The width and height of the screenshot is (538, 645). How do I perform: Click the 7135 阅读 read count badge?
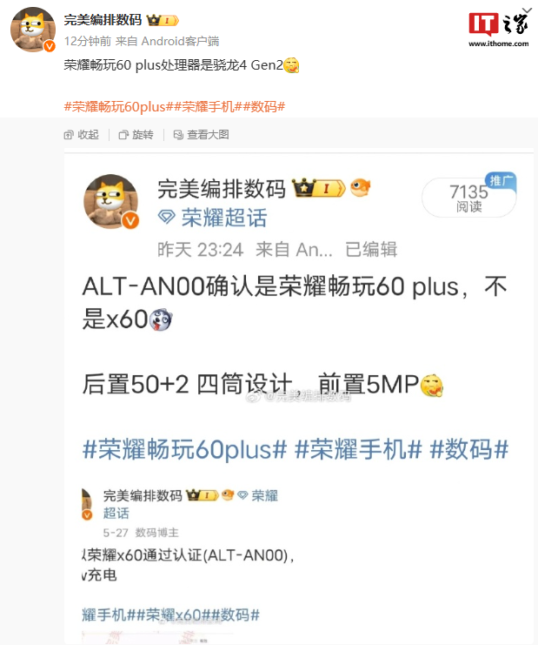[469, 198]
